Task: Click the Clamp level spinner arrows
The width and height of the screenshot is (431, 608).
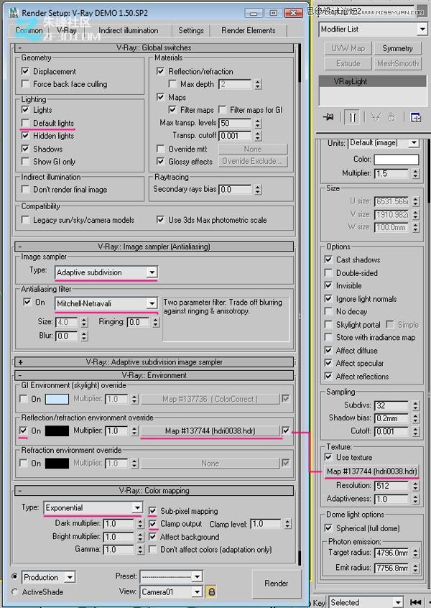Action: pos(287,524)
